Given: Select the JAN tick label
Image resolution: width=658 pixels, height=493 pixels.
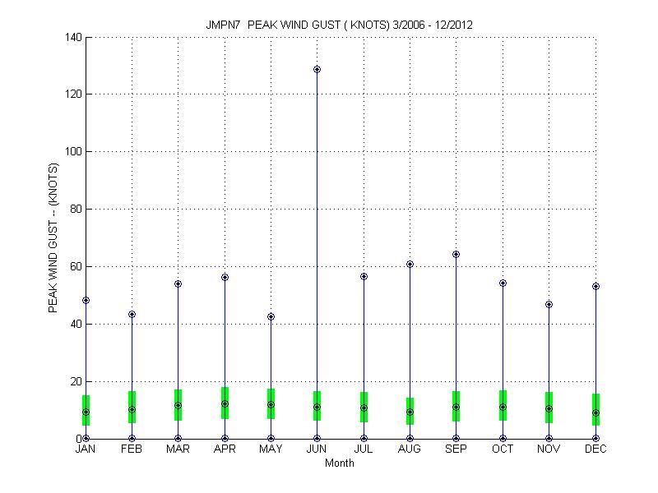Looking at the screenshot, I should point(86,449).
